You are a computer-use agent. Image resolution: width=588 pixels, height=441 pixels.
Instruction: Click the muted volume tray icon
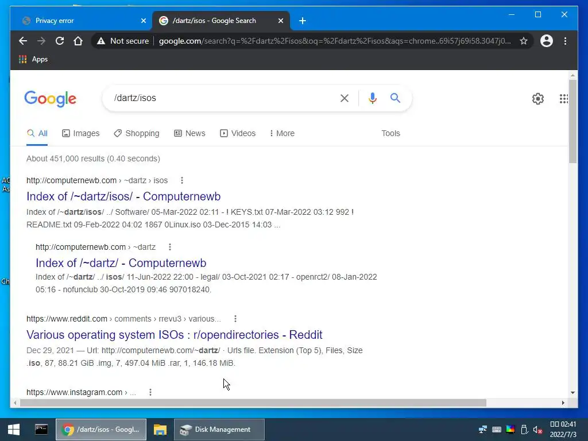pyautogui.click(x=537, y=430)
